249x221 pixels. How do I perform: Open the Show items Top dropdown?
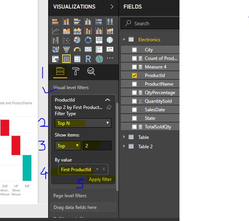[68, 146]
